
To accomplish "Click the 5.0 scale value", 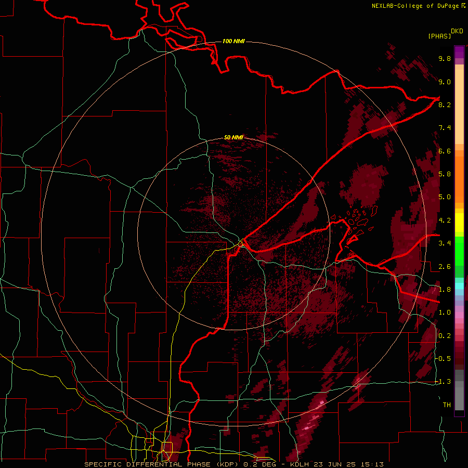I will (445, 197).
